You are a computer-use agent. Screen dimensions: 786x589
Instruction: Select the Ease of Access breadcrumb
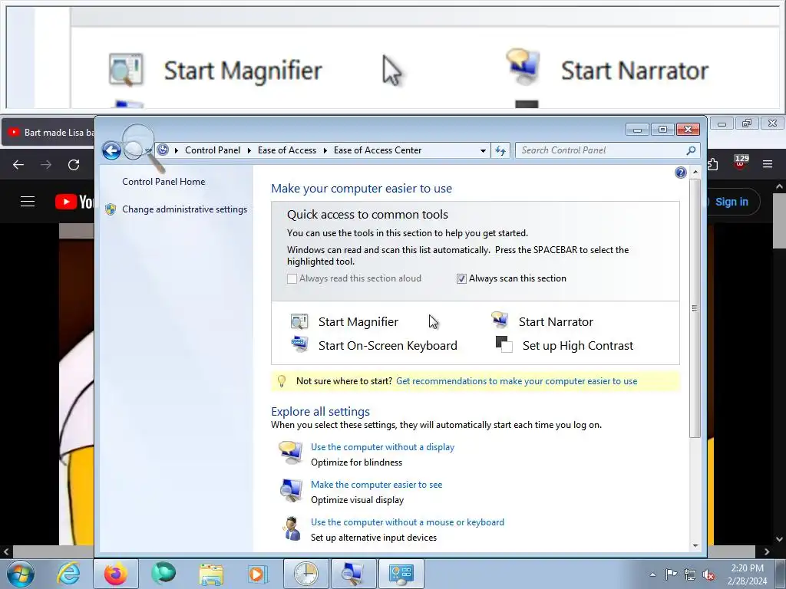pos(287,150)
